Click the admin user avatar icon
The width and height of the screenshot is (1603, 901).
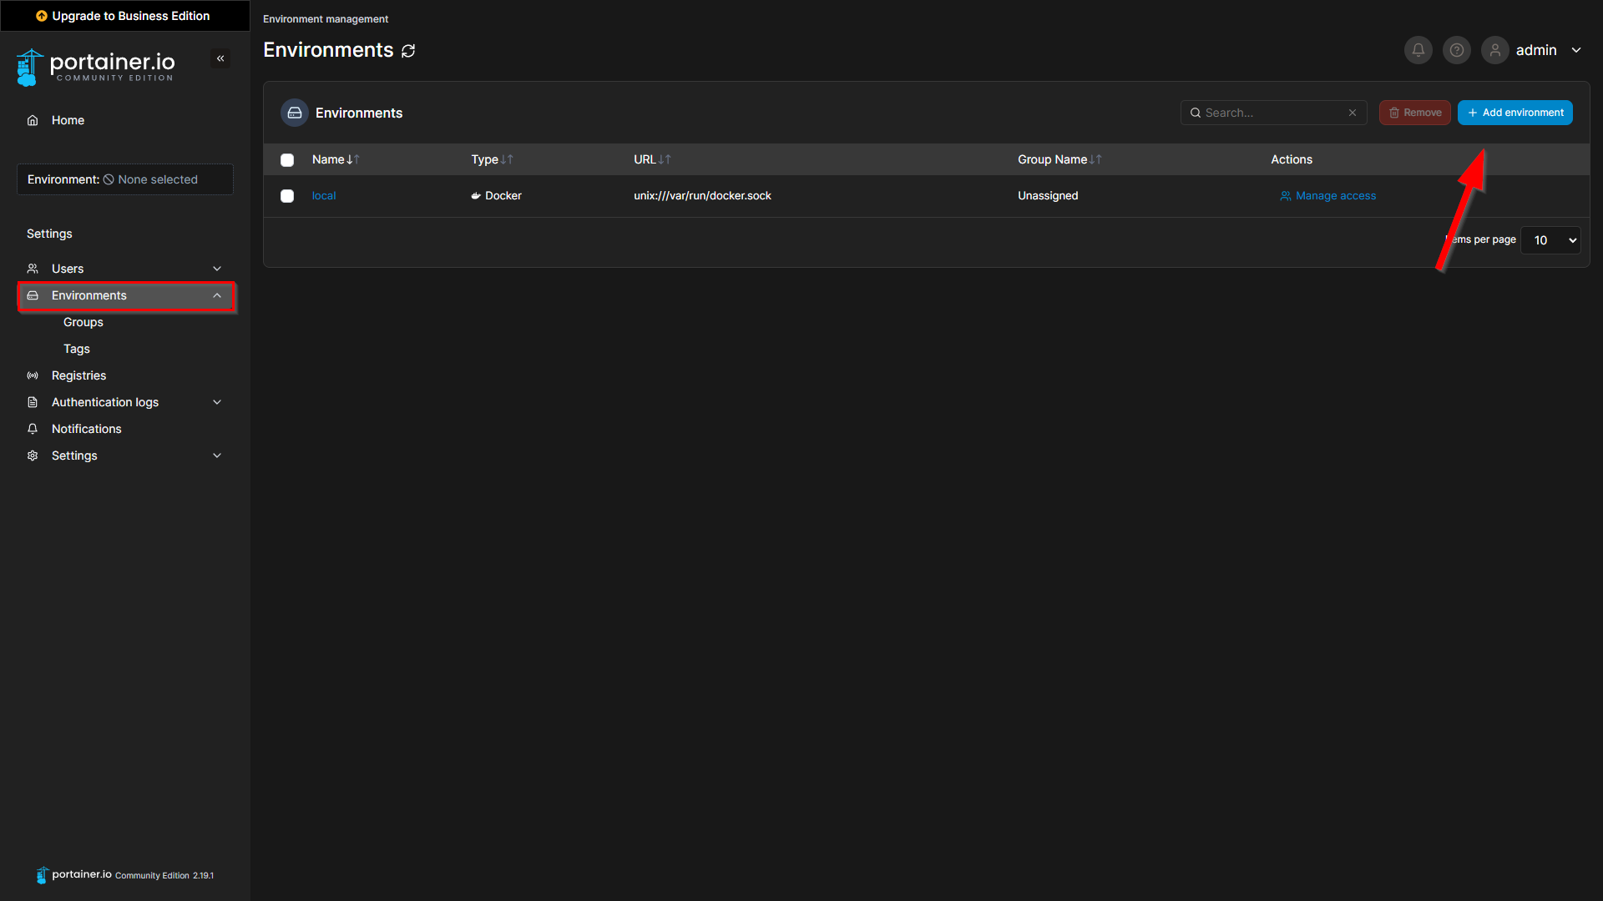point(1494,50)
